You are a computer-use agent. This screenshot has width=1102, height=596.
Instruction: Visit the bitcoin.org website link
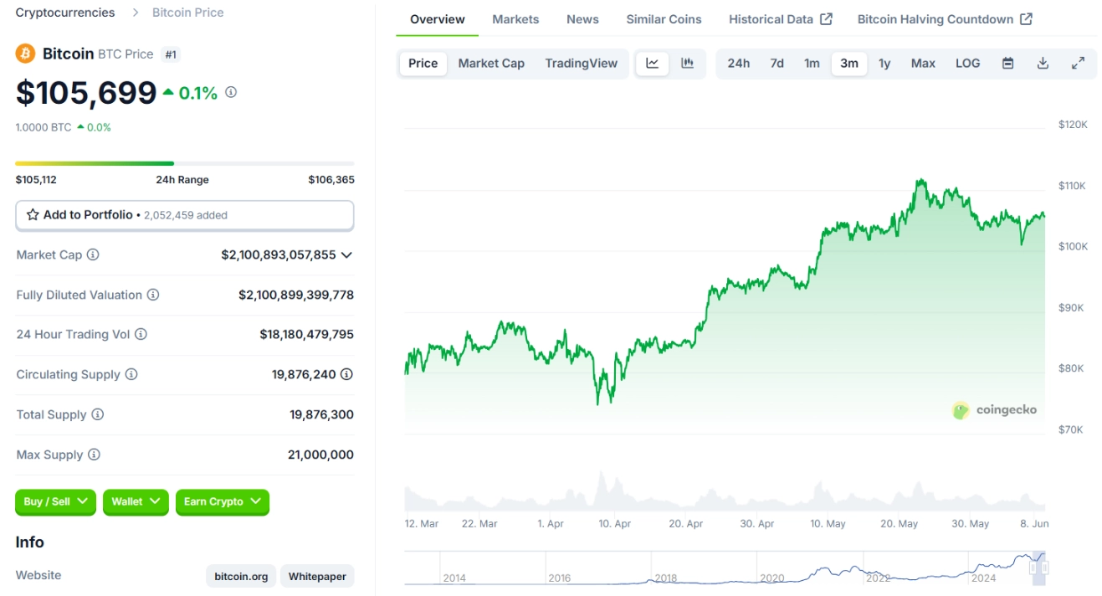point(241,577)
